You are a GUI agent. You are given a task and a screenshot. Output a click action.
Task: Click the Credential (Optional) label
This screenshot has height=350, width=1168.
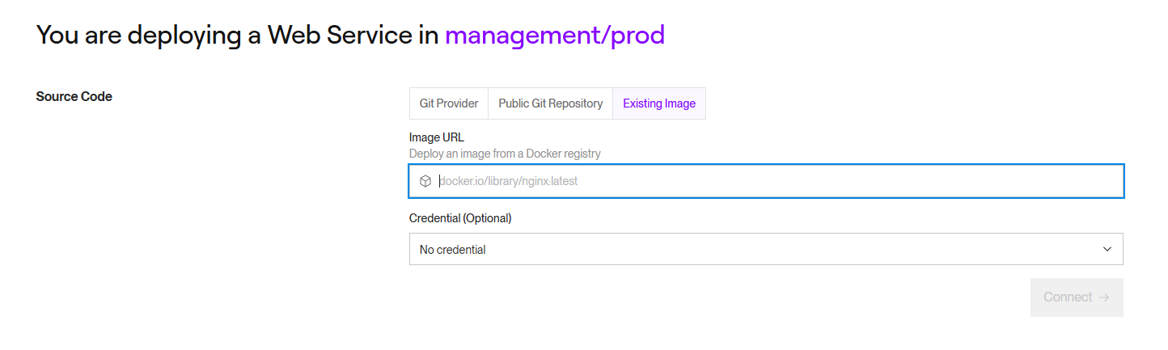[460, 218]
